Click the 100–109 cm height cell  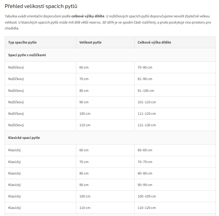(175, 196)
